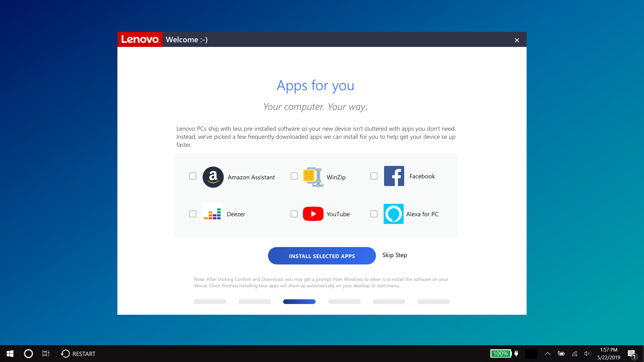Click the Facebook app icon
This screenshot has width=644, height=362.
click(394, 176)
